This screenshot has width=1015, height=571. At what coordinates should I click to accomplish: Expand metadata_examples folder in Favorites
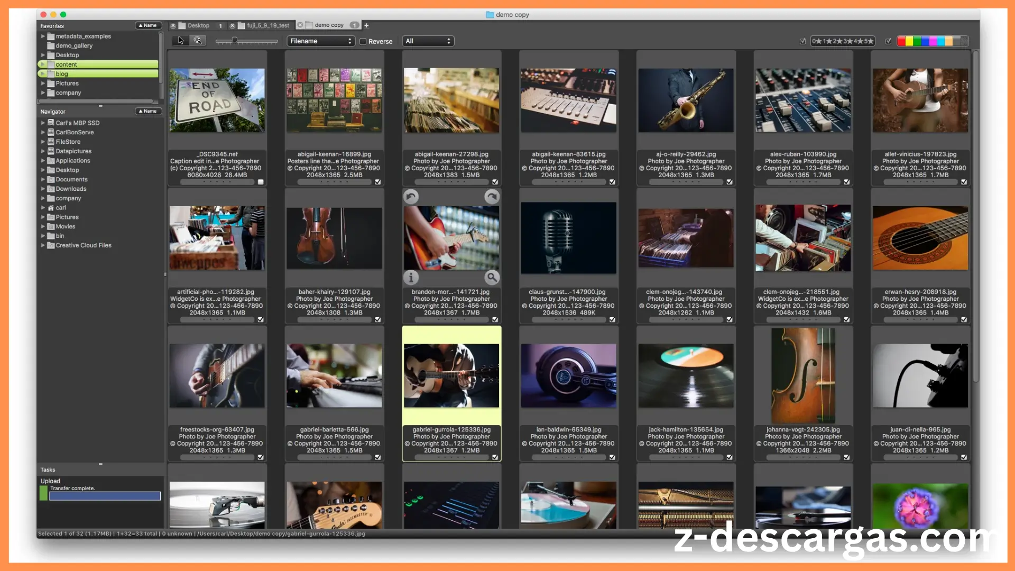(43, 36)
